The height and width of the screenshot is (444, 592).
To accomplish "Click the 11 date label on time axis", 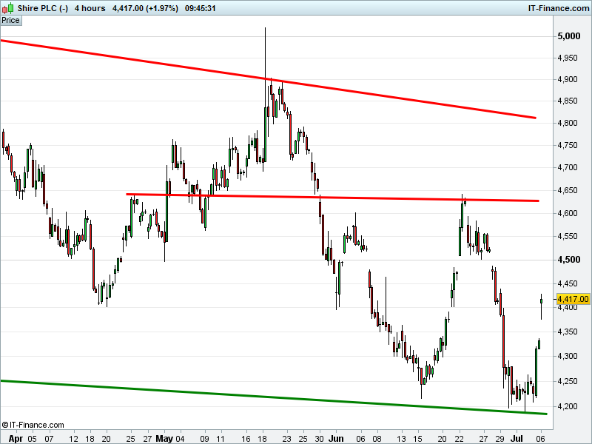I will point(221,439).
